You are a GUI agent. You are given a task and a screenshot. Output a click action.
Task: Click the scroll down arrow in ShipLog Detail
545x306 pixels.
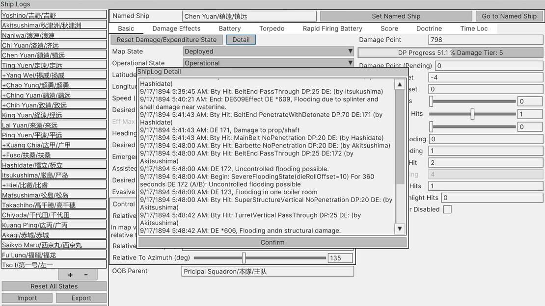pos(400,229)
